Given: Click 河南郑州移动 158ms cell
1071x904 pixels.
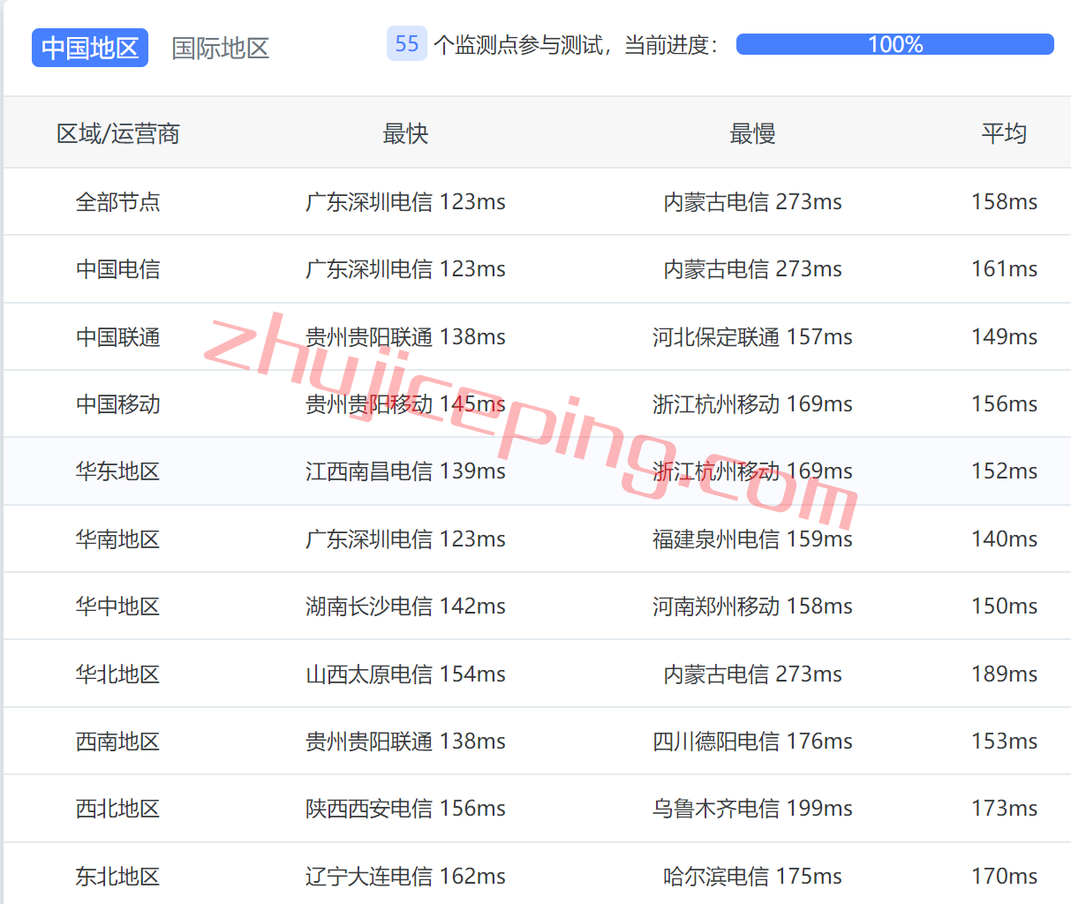Looking at the screenshot, I should click(752, 606).
